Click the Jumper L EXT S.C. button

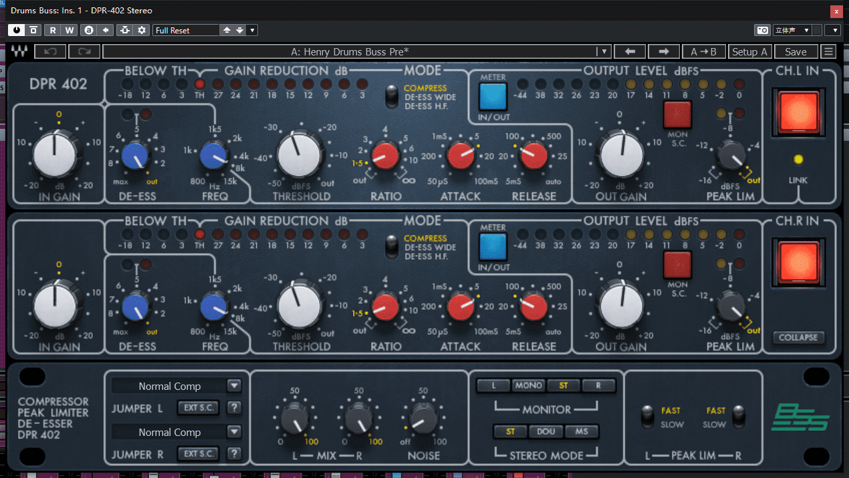click(x=199, y=408)
